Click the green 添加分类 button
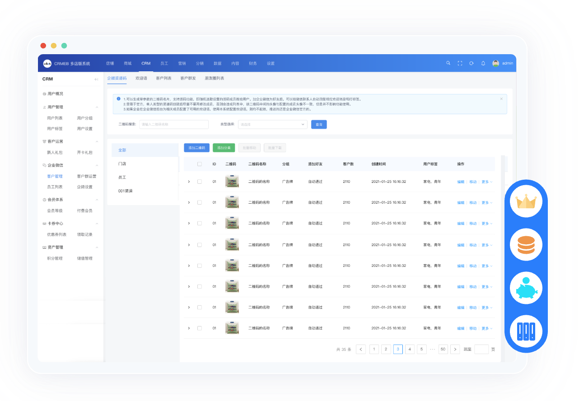579x401 pixels. (x=224, y=148)
